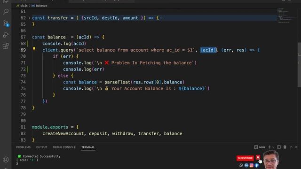Click the presenter webcam thumbnail
Screen dimensions: 301x169
point(271,160)
